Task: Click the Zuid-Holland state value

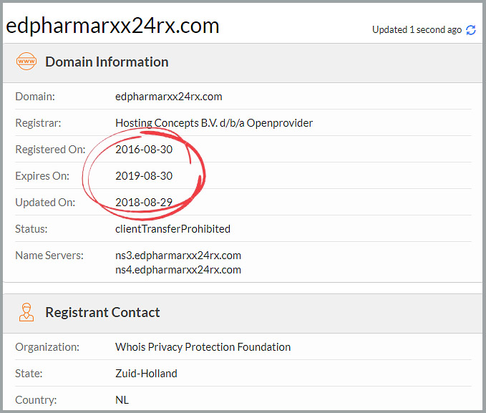Action: 146,374
